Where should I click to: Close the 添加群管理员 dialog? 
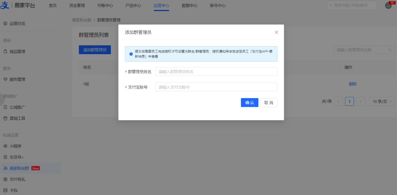coord(276,32)
